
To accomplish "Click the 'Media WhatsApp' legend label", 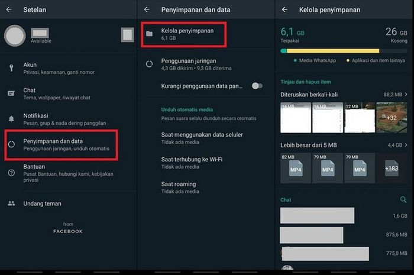I will 318,60.
